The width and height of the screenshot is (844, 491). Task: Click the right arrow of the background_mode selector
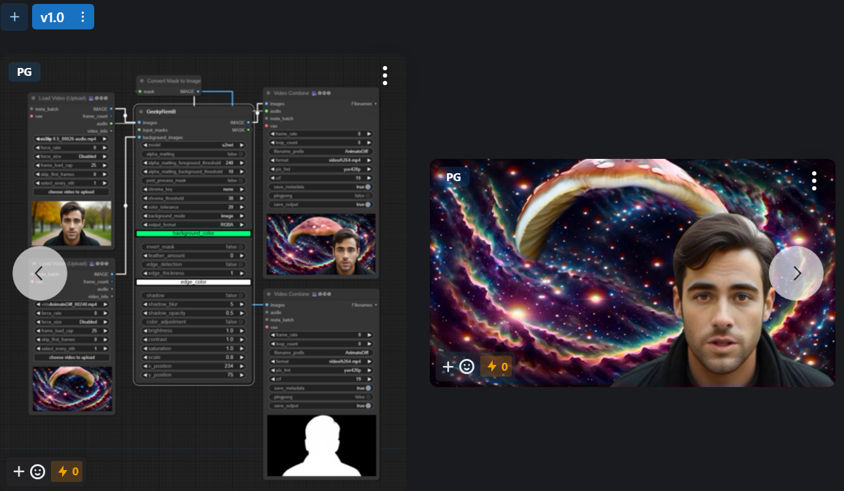pos(241,216)
